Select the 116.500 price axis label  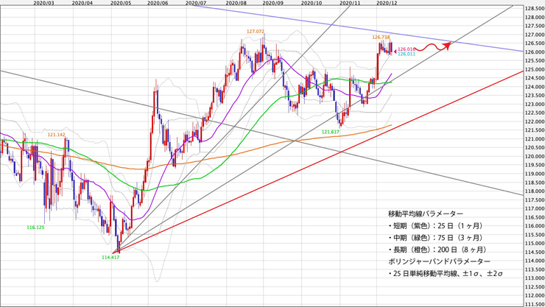(x=535, y=217)
